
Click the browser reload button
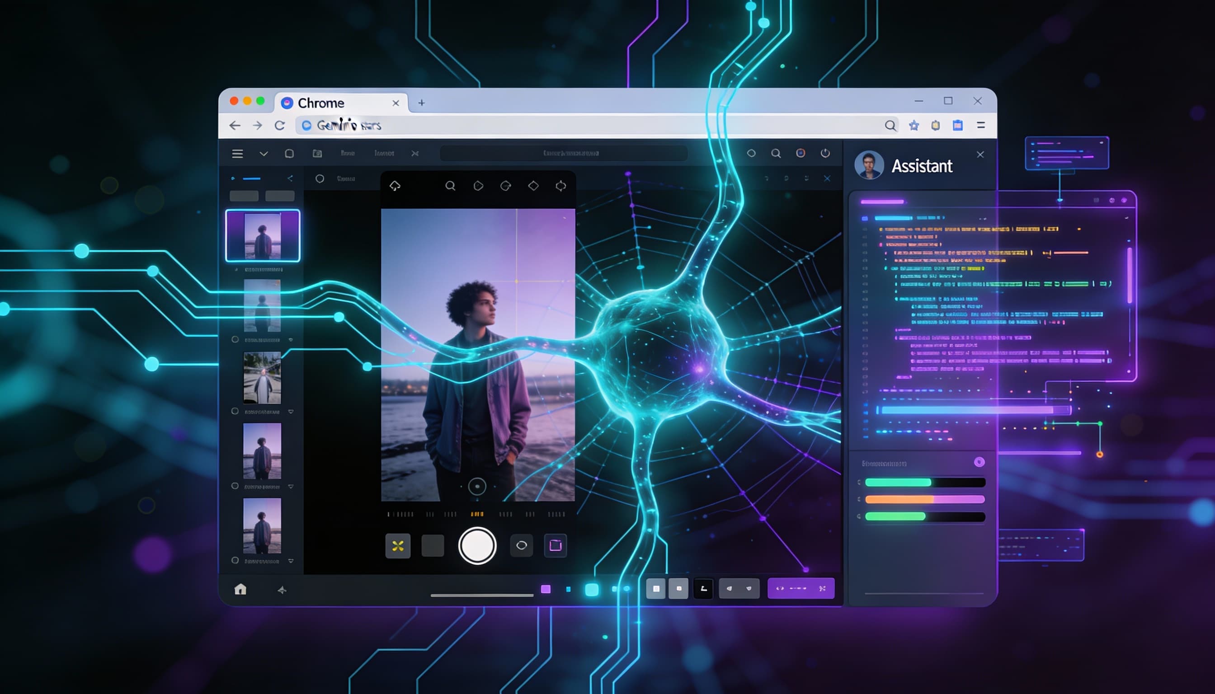tap(280, 125)
